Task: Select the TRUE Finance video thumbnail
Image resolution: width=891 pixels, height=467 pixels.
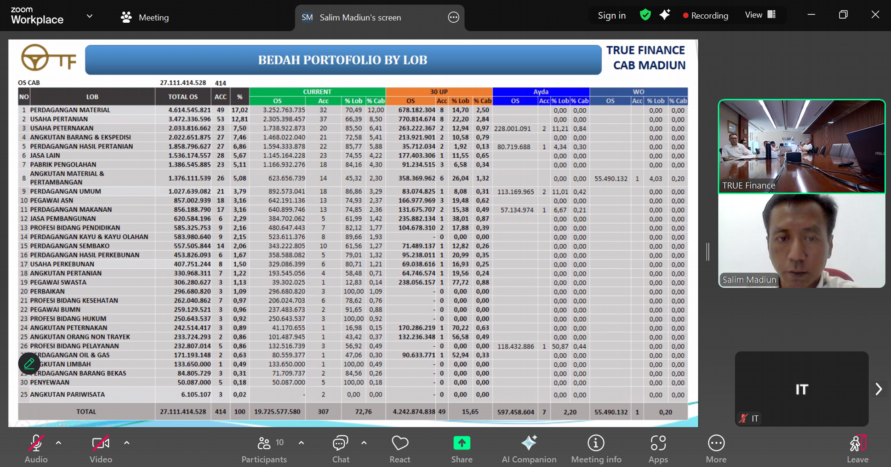Action: pos(801,146)
